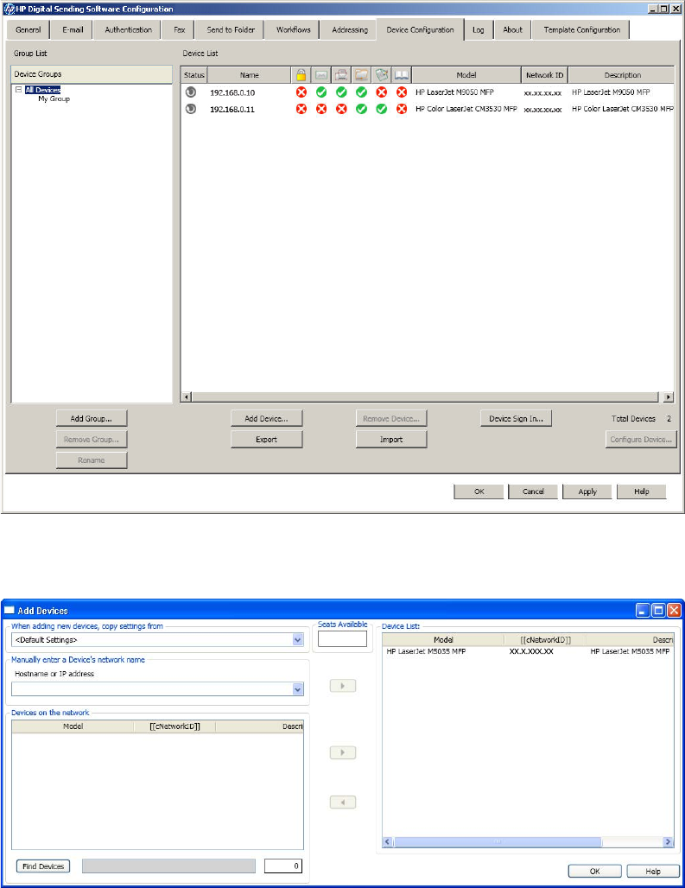Viewport: 685px width, 888px height.
Task: Switch to the General tab
Action: click(x=29, y=30)
